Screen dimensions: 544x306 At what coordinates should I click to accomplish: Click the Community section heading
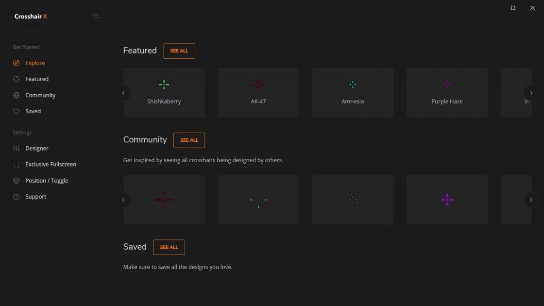point(145,139)
